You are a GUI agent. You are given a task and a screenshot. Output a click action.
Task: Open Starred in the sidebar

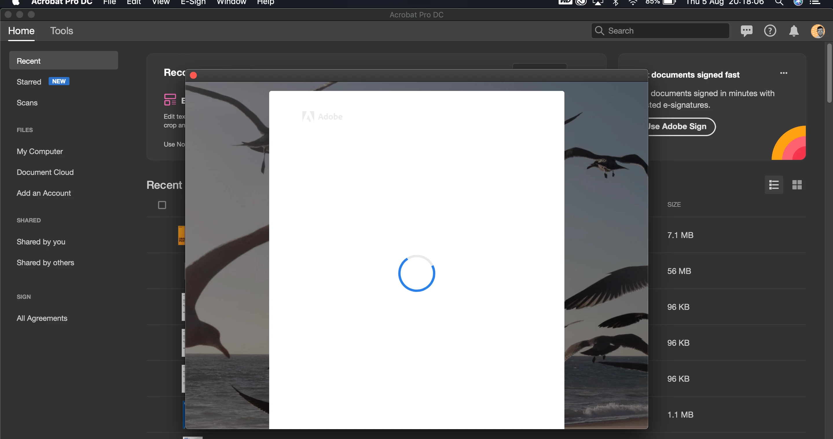click(x=29, y=82)
